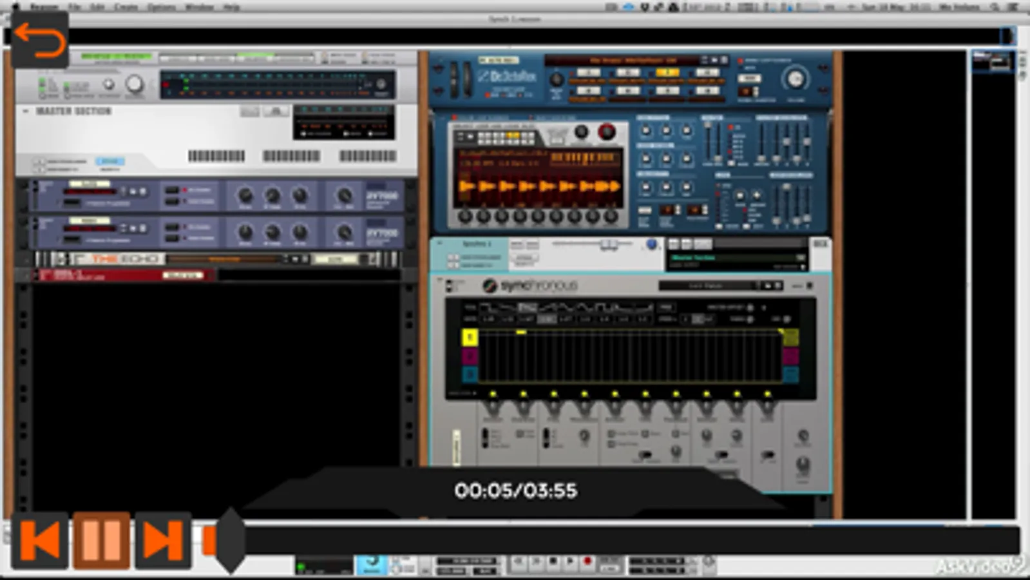
Task: Select yellow curve 1 in Synchronous
Action: point(470,336)
